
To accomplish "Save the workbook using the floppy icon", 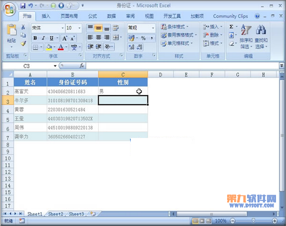I will (x=23, y=5).
